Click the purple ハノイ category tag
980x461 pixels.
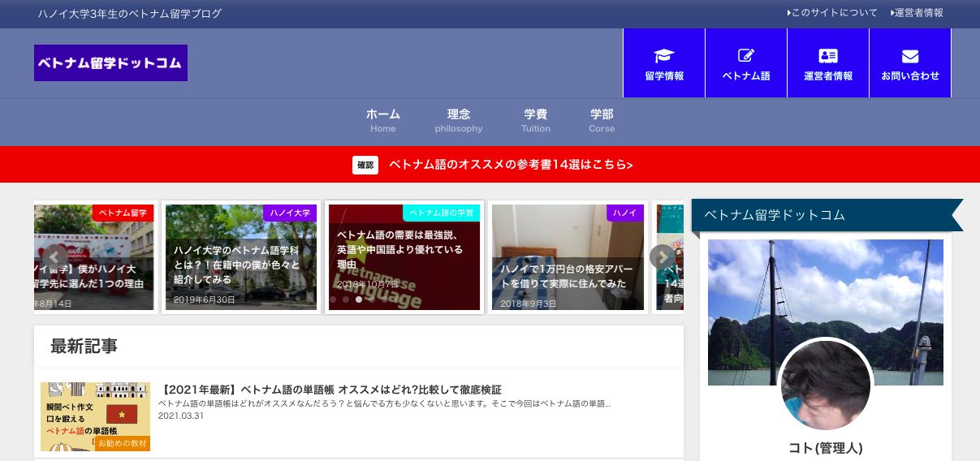click(625, 213)
